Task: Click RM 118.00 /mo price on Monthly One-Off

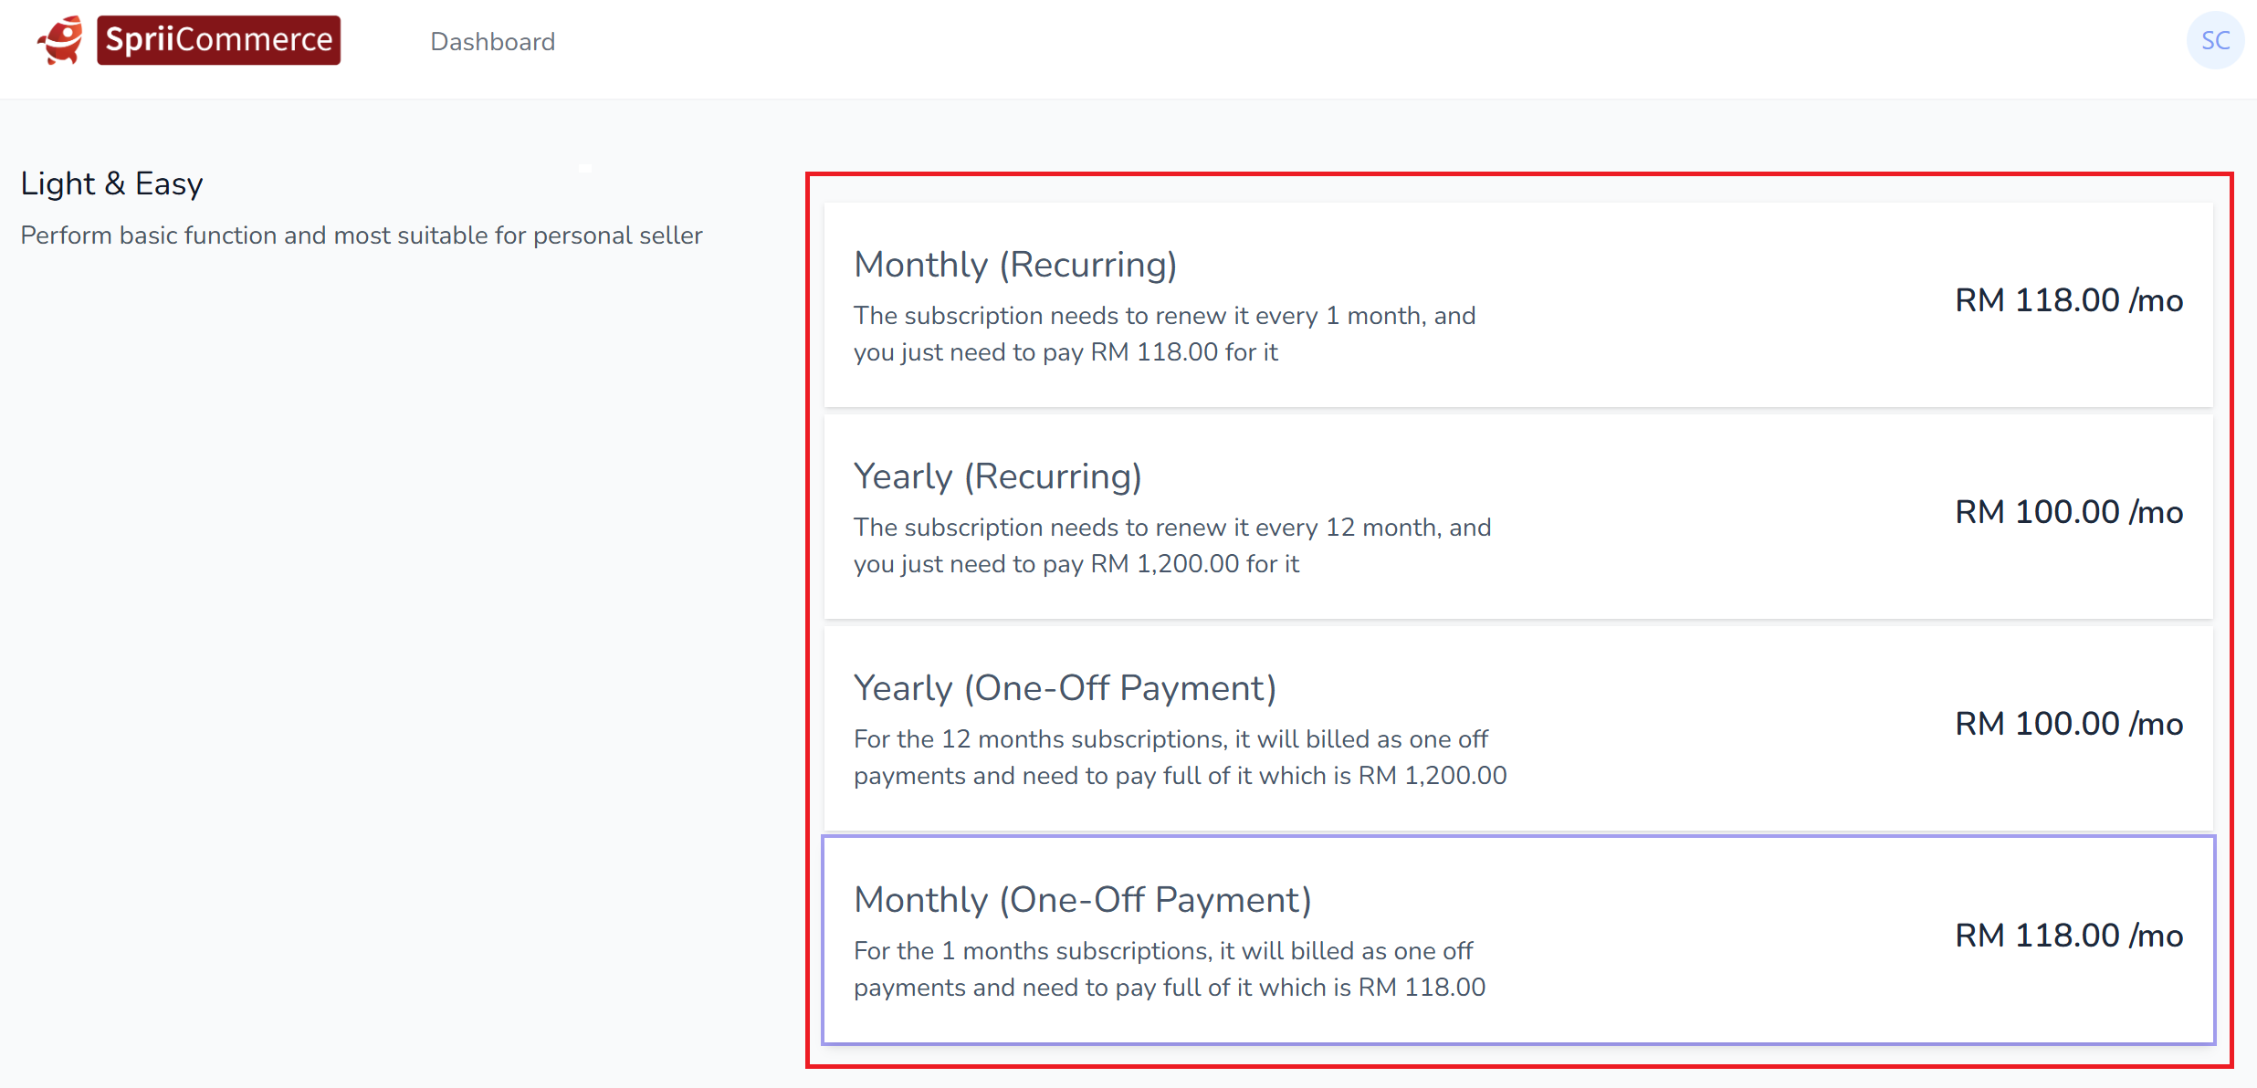Action: click(2068, 936)
